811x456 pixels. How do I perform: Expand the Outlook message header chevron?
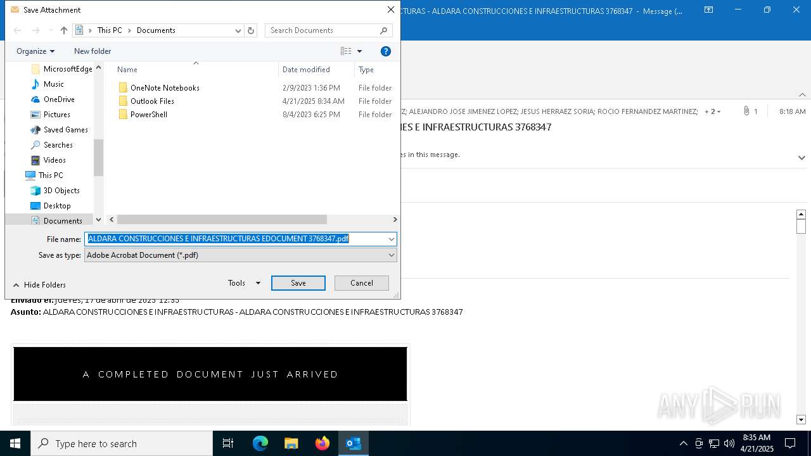801,158
